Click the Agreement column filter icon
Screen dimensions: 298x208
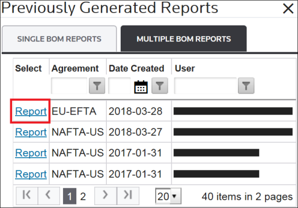point(97,86)
